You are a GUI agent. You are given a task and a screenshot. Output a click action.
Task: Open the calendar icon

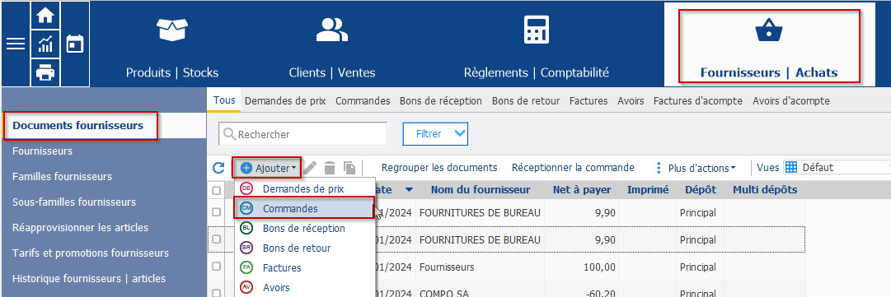coord(75,44)
